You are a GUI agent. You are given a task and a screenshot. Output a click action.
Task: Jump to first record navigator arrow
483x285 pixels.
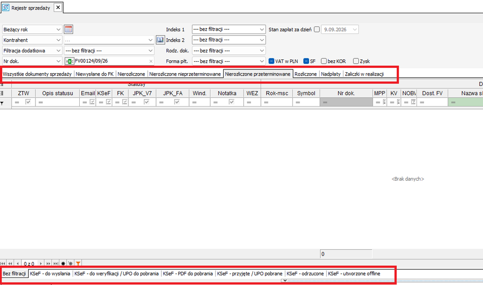pos(3,264)
